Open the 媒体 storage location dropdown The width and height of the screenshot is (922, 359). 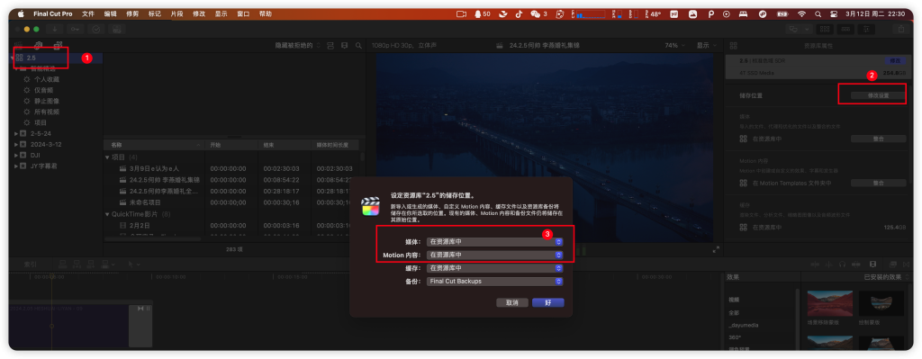tap(495, 241)
